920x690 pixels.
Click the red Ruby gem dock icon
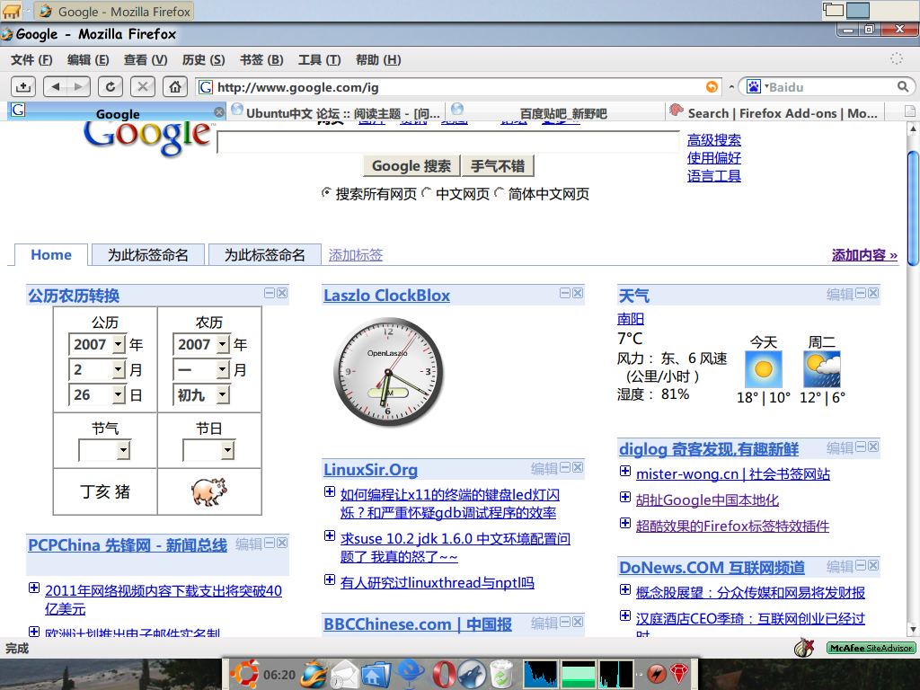(679, 674)
